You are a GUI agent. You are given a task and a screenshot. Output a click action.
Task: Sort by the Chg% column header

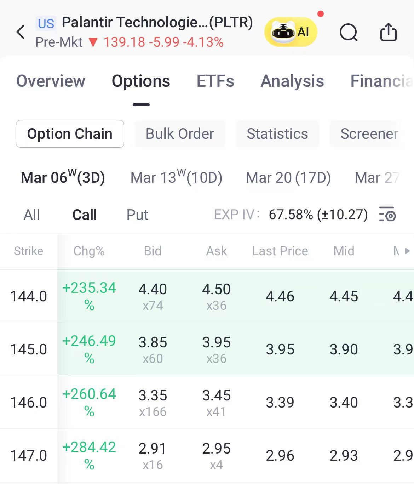(x=89, y=251)
